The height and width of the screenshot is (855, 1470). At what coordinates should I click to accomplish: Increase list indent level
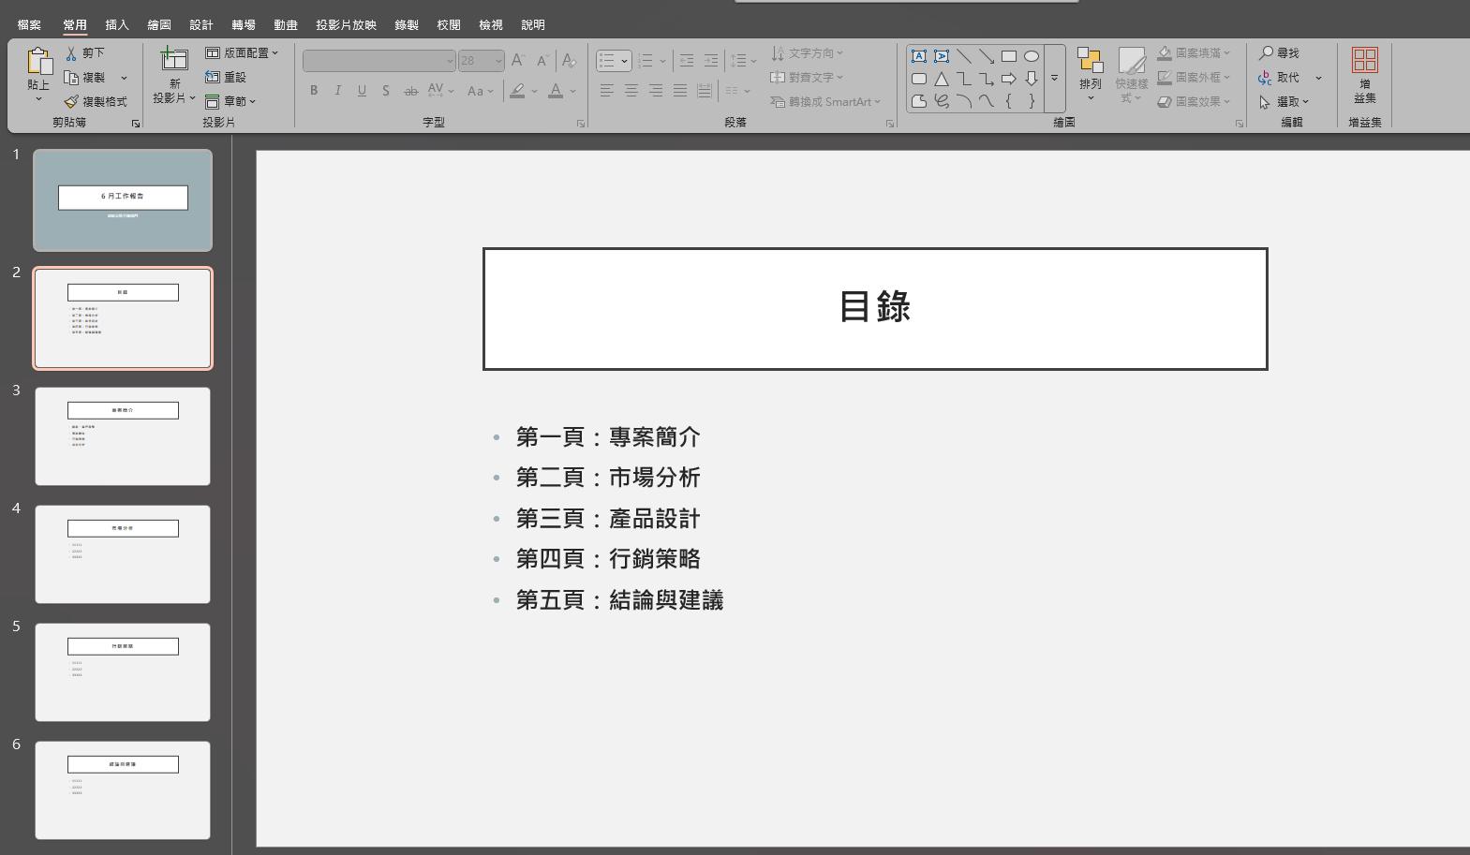[711, 61]
